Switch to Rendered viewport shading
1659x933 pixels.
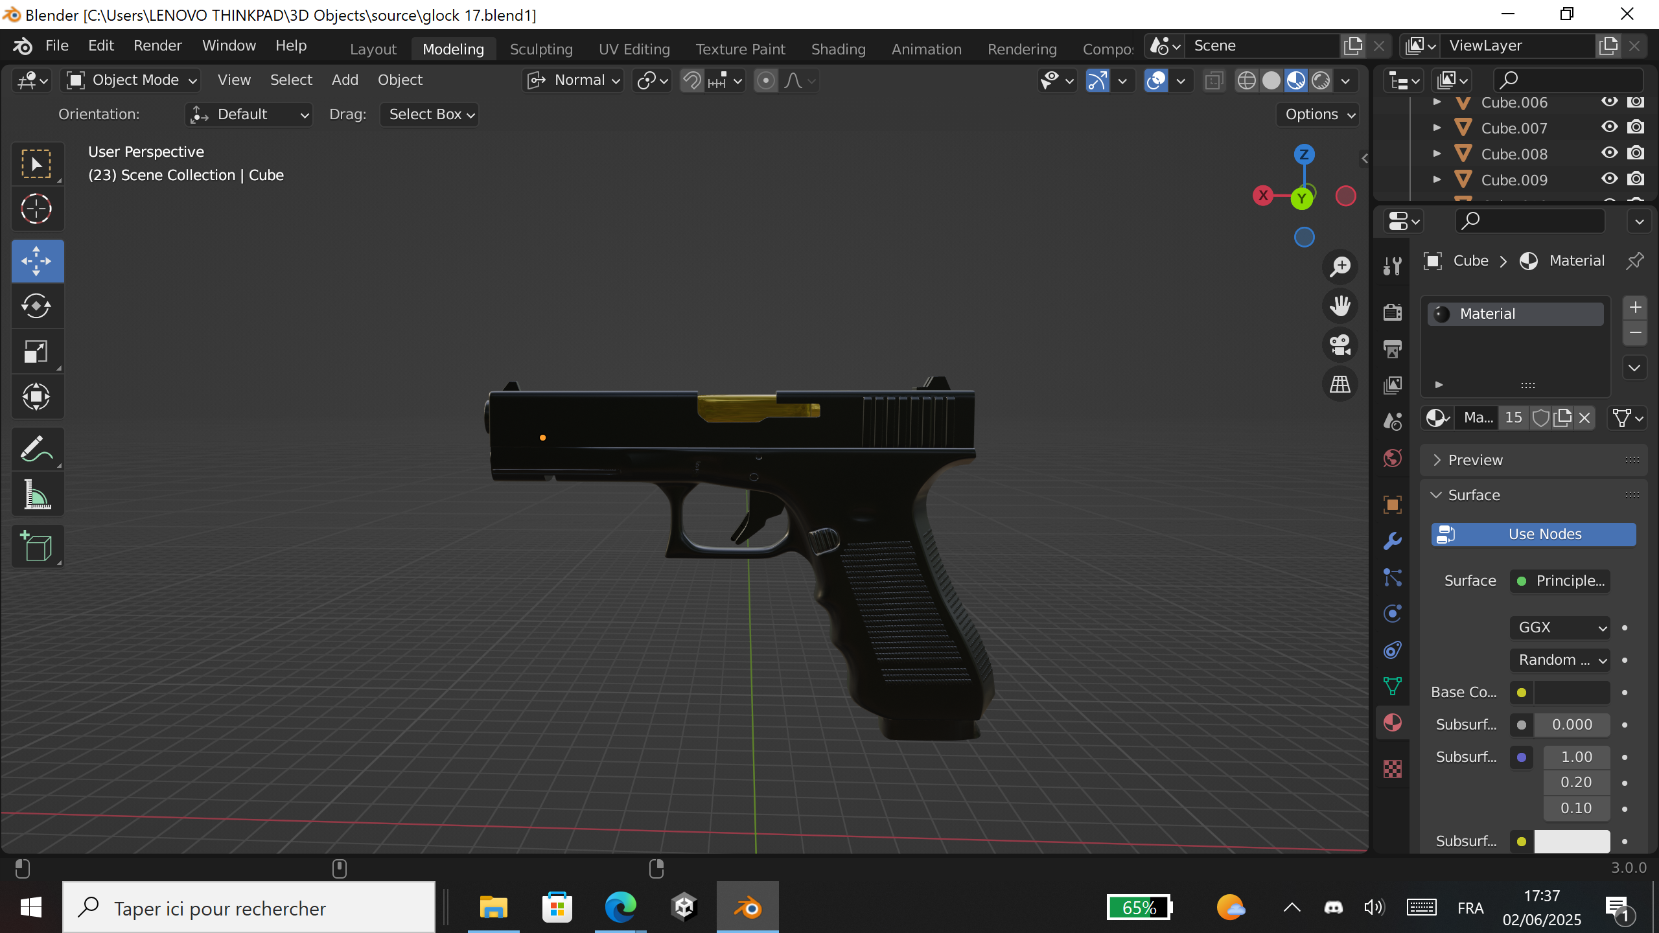[x=1321, y=80]
